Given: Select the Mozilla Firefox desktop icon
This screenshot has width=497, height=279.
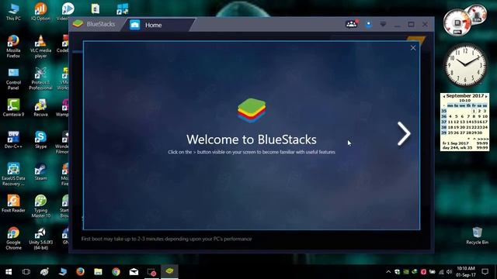Looking at the screenshot, I should coord(13,46).
